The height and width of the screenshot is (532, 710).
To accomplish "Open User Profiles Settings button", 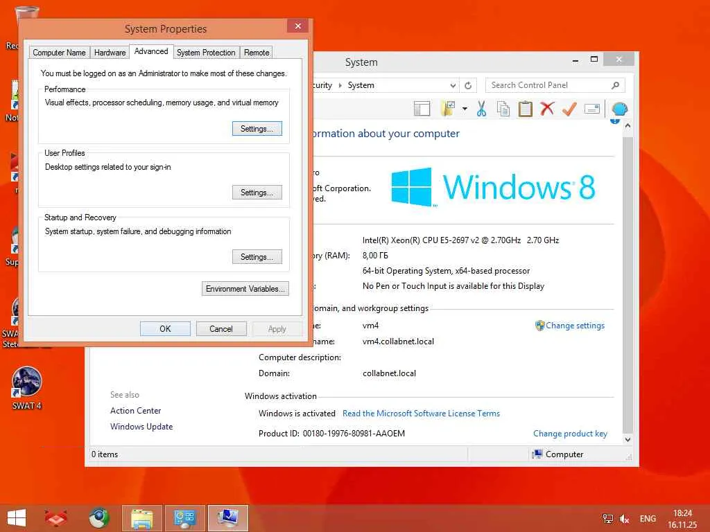I will (x=257, y=193).
